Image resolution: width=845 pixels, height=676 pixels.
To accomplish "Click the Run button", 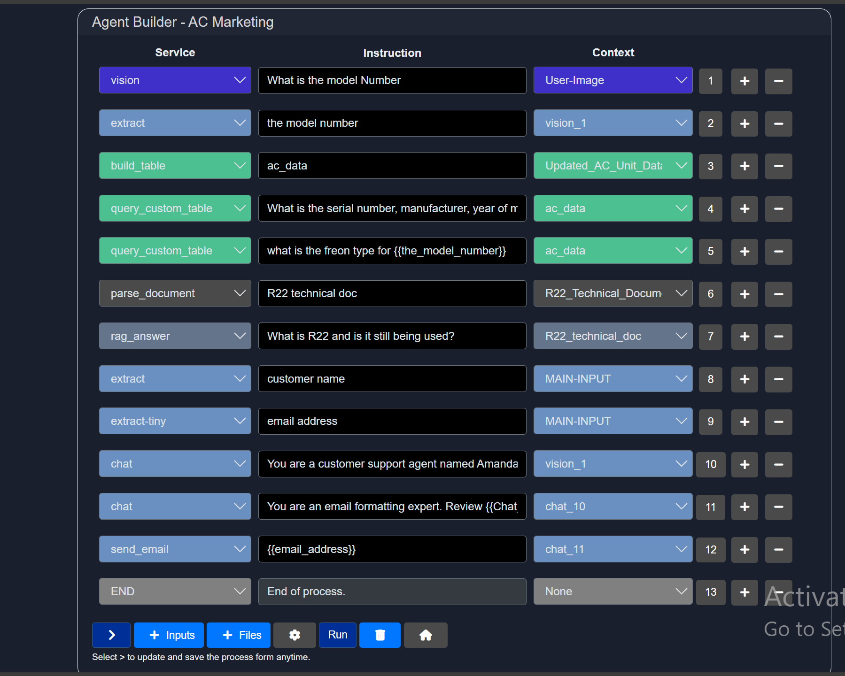I will tap(337, 635).
